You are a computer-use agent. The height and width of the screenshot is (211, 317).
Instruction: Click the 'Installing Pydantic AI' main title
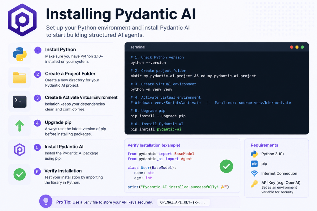coord(121,14)
